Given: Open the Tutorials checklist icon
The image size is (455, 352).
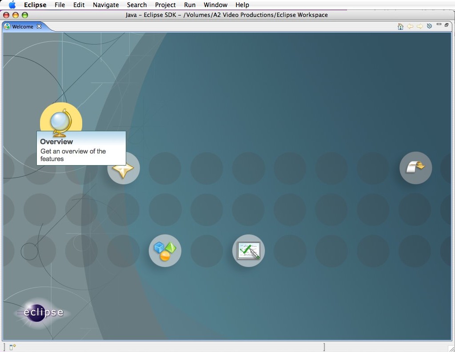Looking at the screenshot, I should (x=248, y=251).
